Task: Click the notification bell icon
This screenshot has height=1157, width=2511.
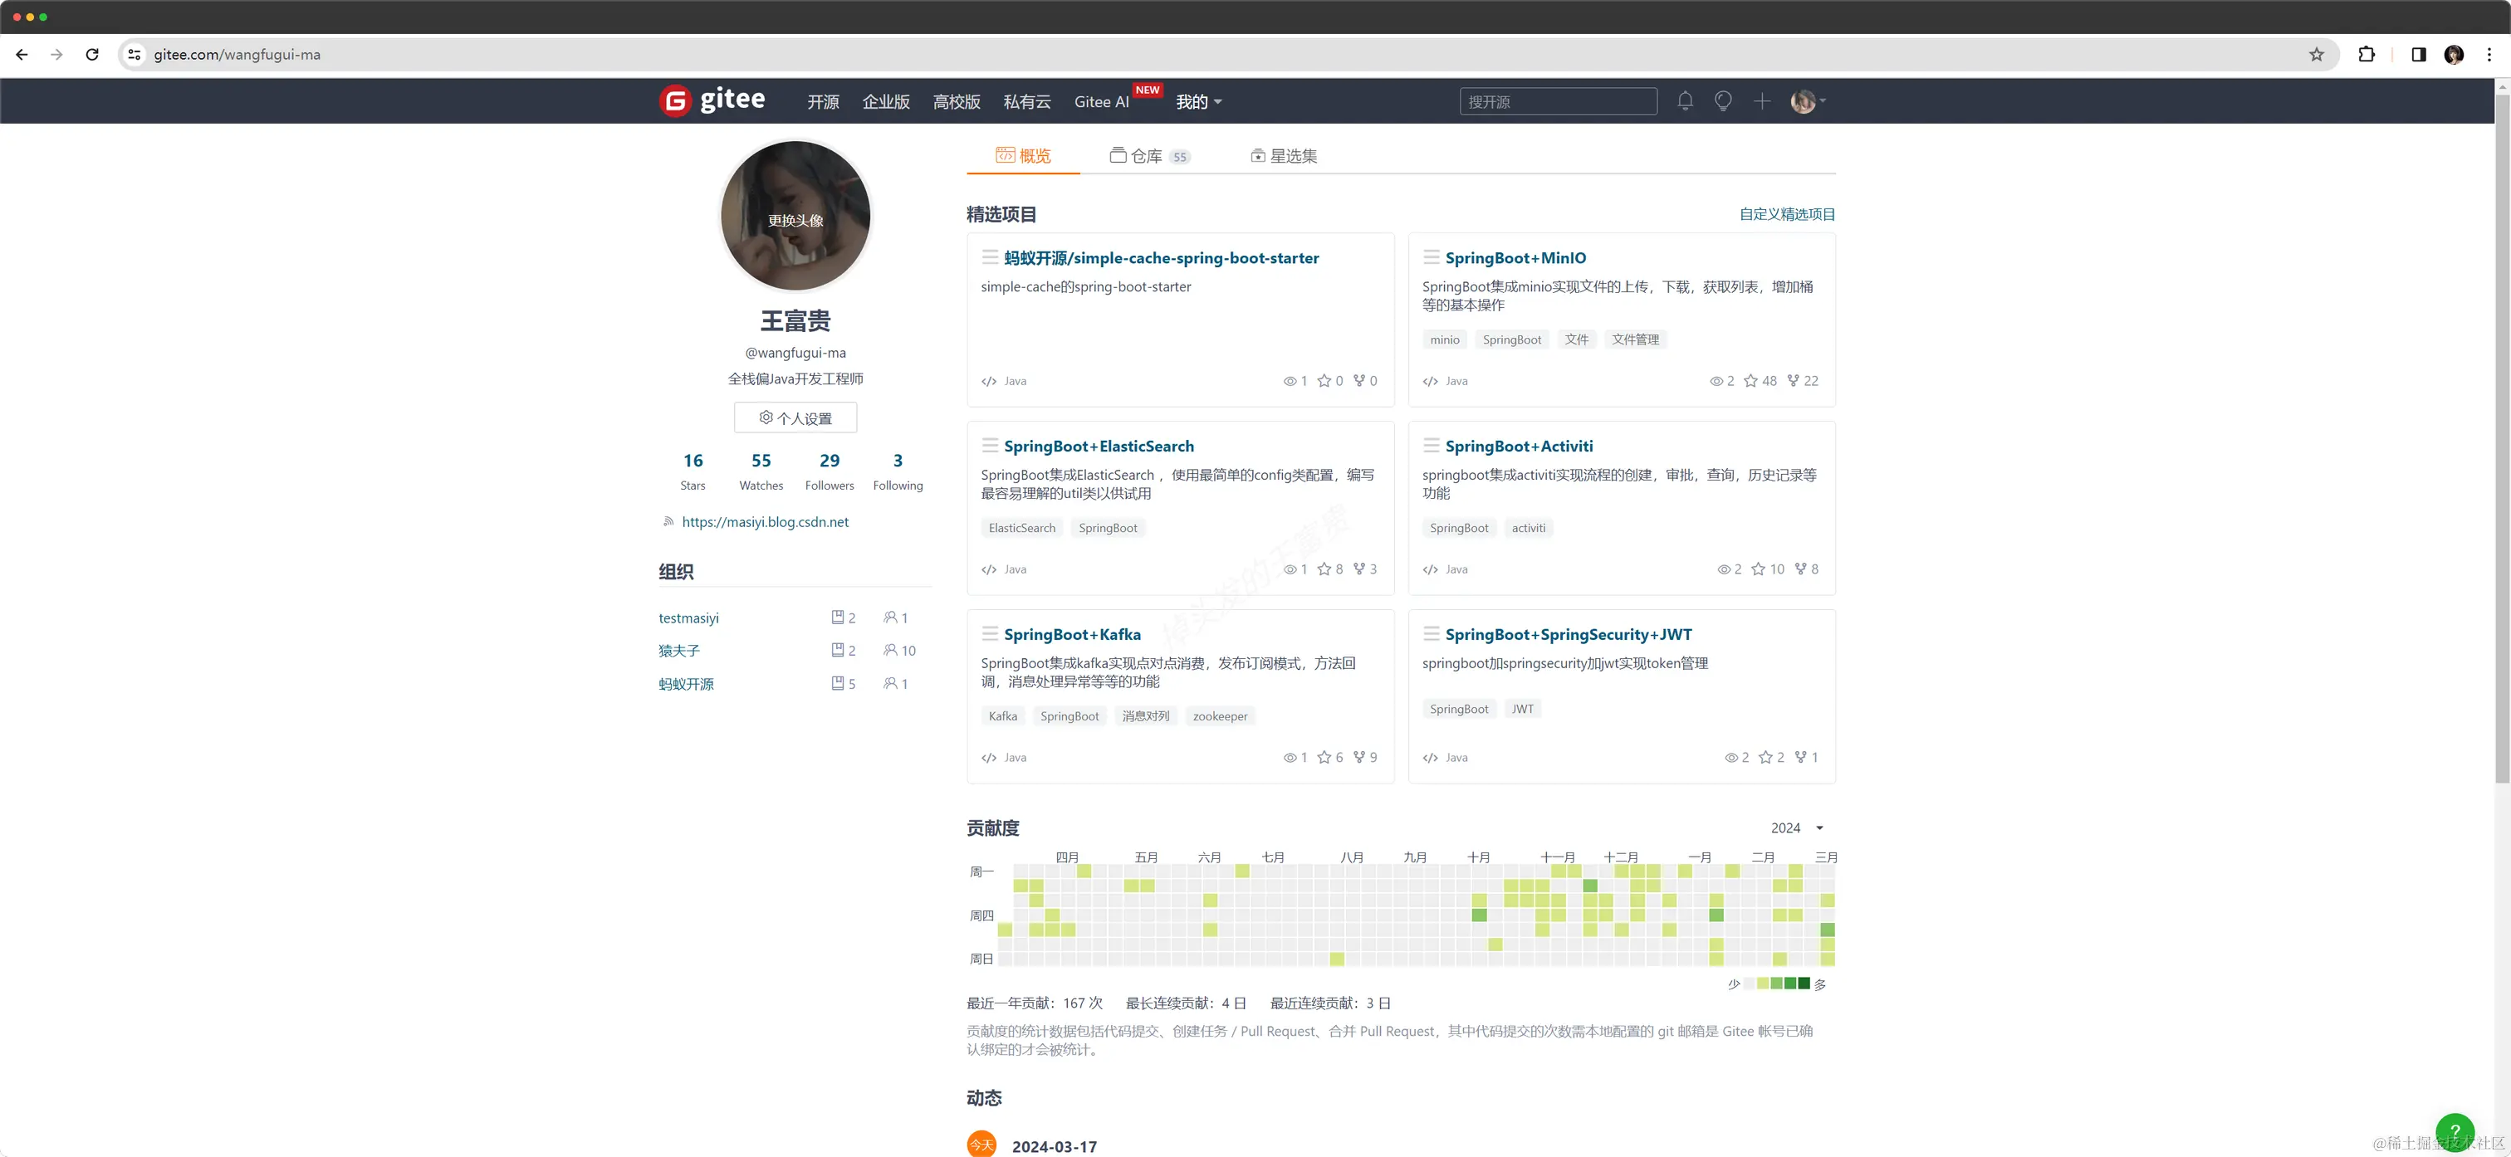Action: coord(1685,101)
